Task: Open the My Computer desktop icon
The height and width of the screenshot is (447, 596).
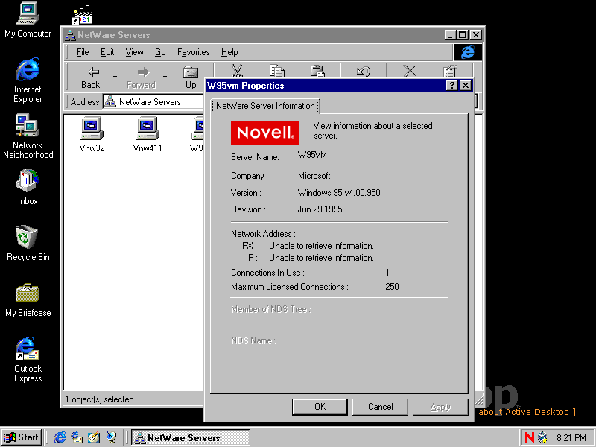Action: [28, 20]
